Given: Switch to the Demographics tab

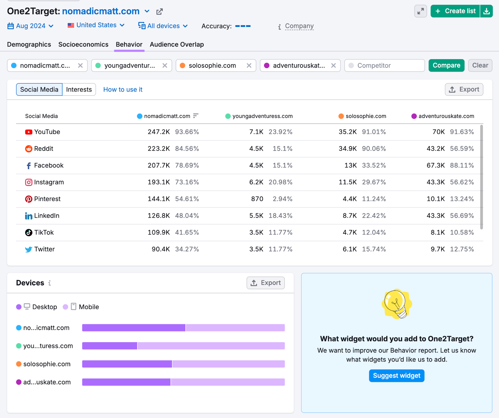Looking at the screenshot, I should [29, 44].
